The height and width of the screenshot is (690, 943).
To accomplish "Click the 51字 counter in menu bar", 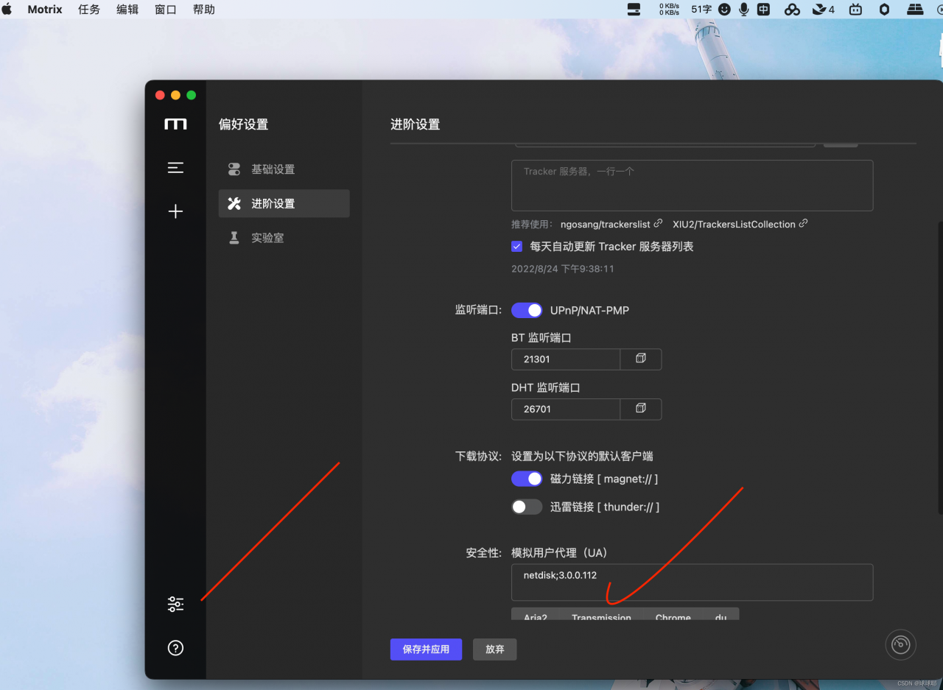I will coord(701,10).
